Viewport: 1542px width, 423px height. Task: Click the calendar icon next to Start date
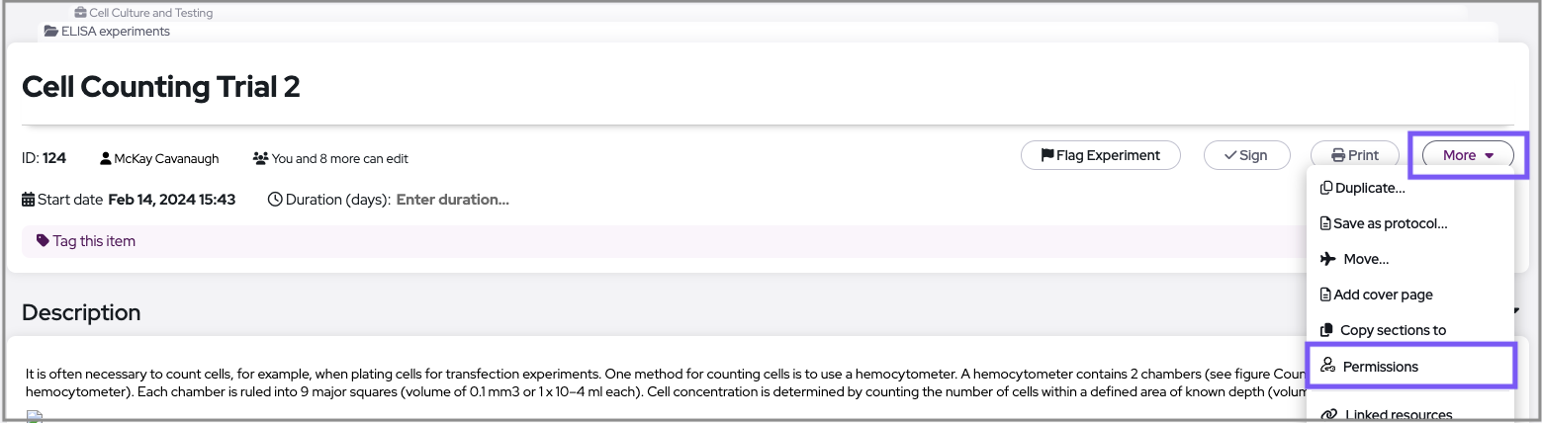[x=29, y=200]
